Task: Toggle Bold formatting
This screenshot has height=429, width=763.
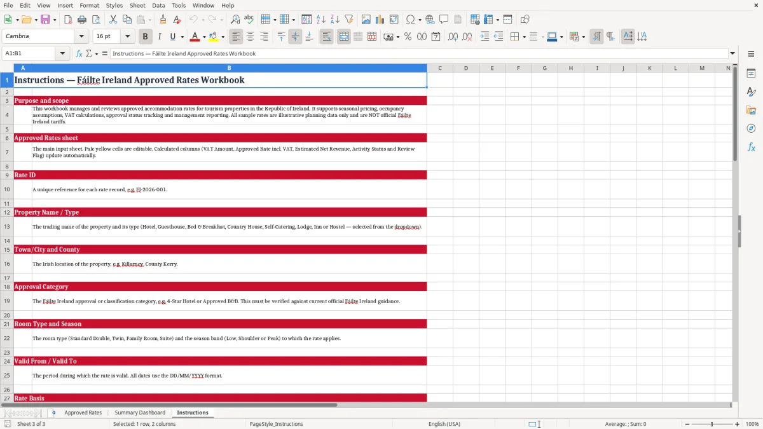Action: pos(146,37)
